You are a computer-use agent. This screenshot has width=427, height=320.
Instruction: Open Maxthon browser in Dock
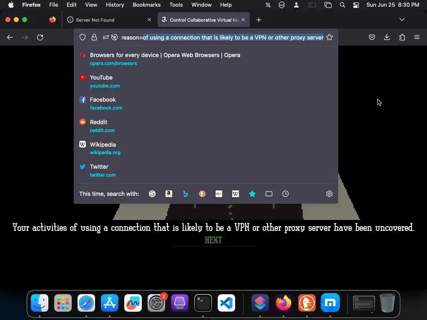pos(330,303)
